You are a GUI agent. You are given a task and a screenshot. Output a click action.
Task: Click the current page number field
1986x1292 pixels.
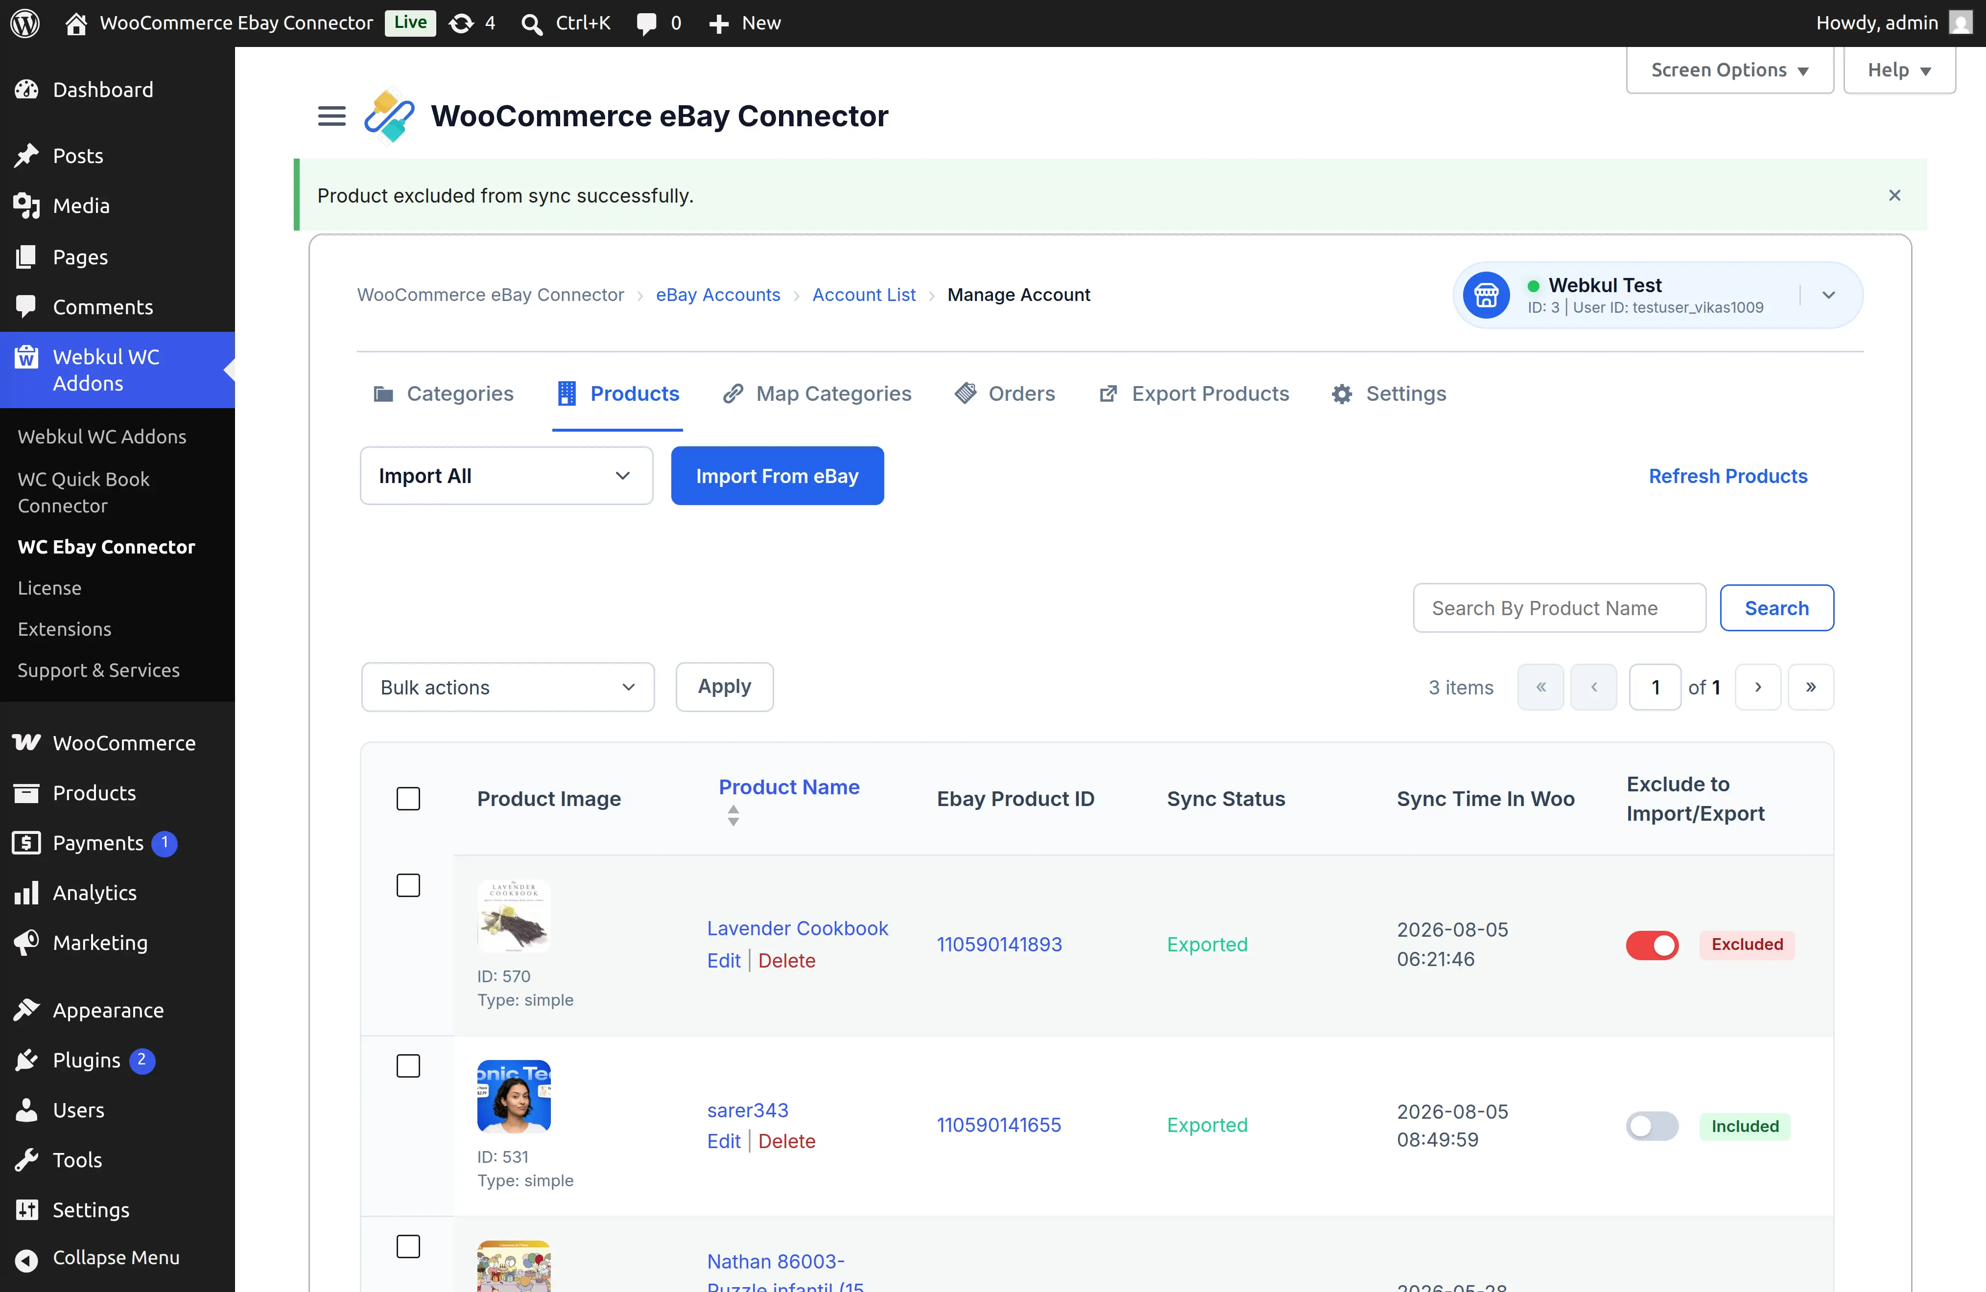(x=1655, y=687)
